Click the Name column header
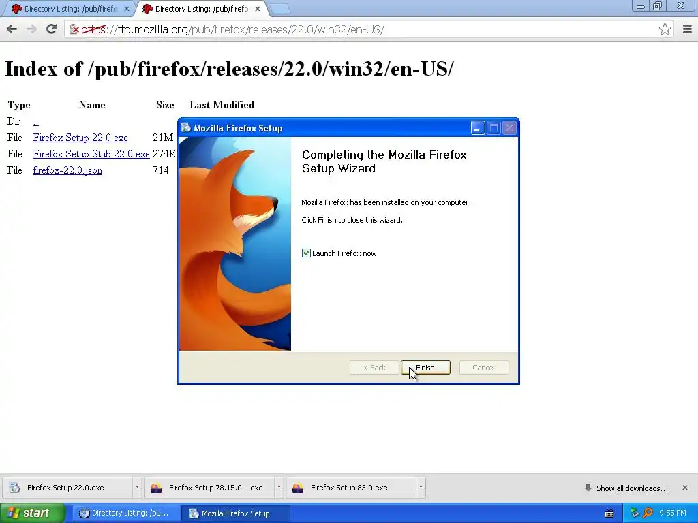Screen dimensions: 698x523 click(92, 105)
